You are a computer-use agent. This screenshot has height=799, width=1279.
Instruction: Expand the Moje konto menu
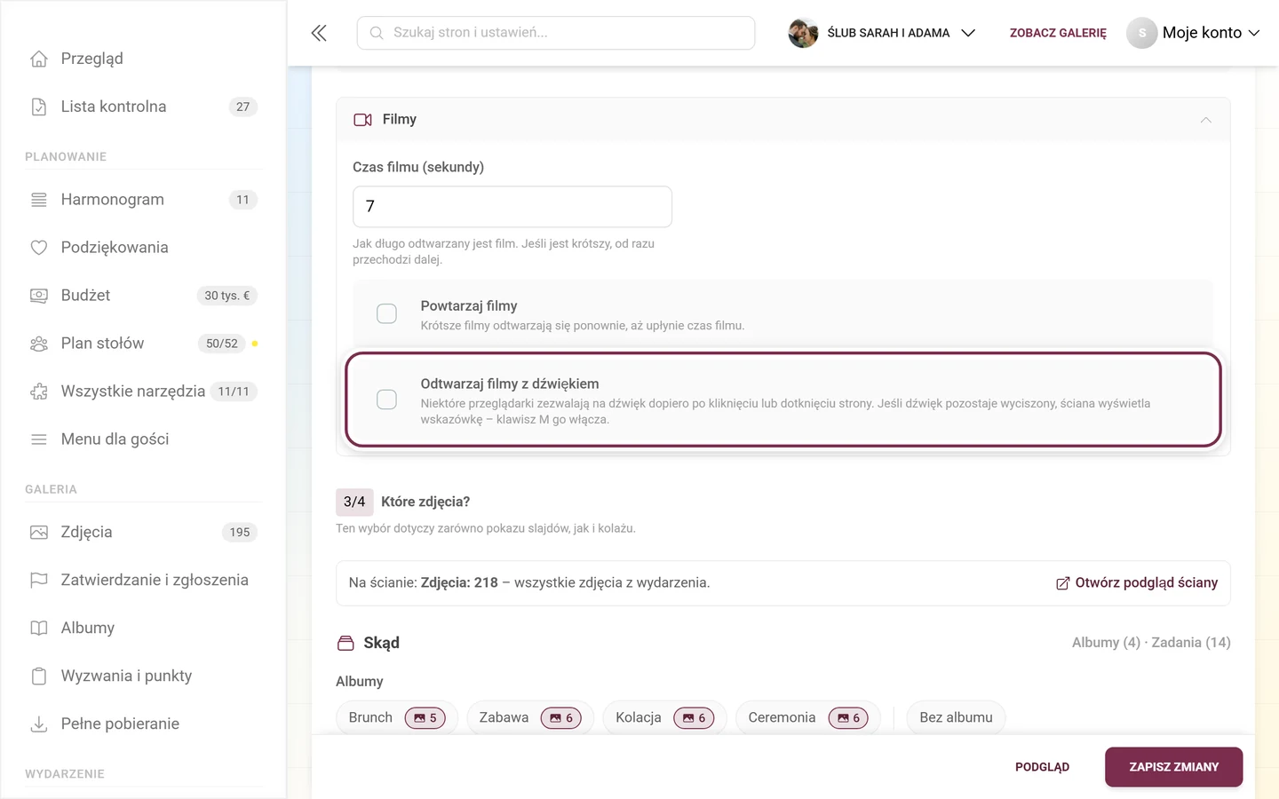[1194, 33]
